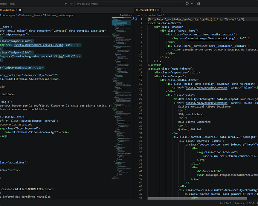Click text '308, rue Leclerc'
258x206 pixels.
pos(190,114)
